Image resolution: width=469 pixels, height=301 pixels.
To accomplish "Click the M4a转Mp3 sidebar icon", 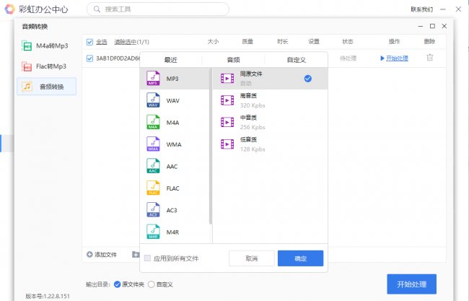I will tap(27, 45).
